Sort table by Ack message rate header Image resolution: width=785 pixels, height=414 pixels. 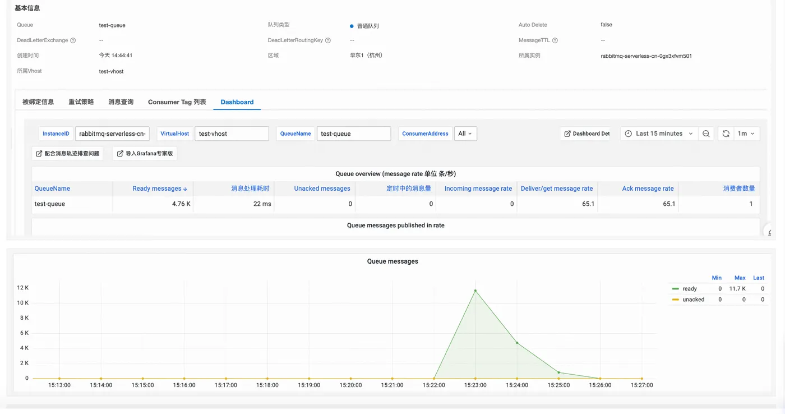point(648,188)
